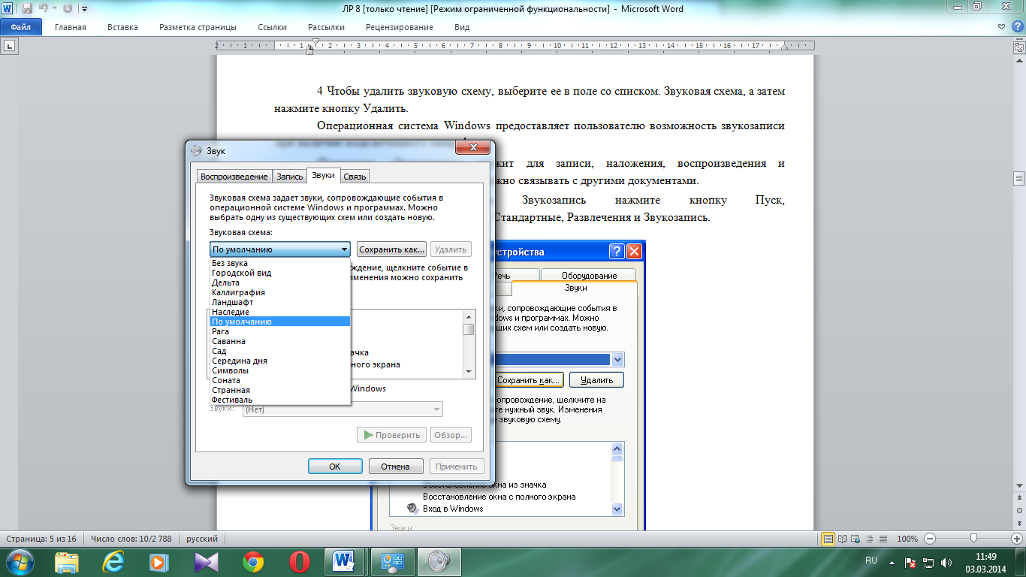This screenshot has height=577, width=1026.
Task: Open the Undo history dropdown arrow
Action: [54, 8]
